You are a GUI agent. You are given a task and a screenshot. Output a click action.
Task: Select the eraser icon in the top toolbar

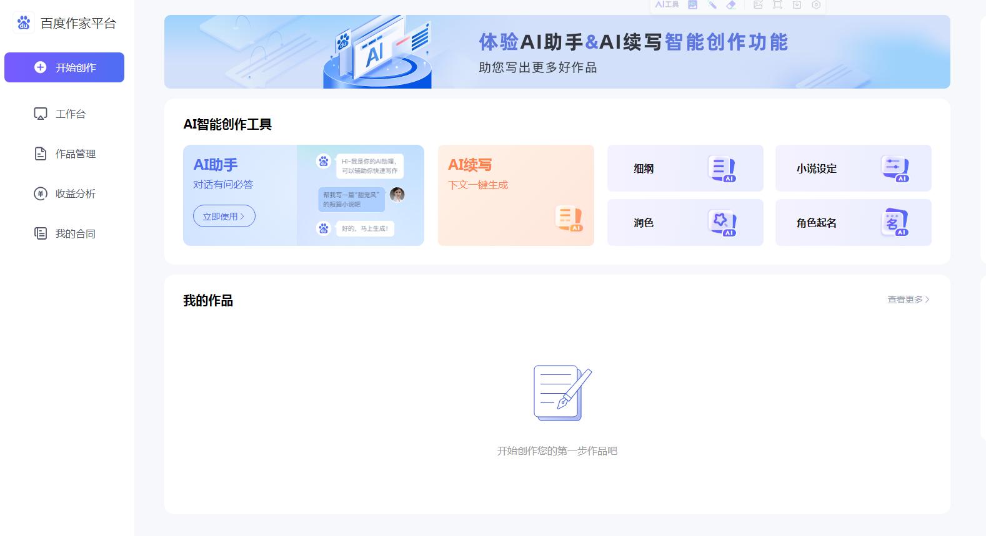click(731, 5)
